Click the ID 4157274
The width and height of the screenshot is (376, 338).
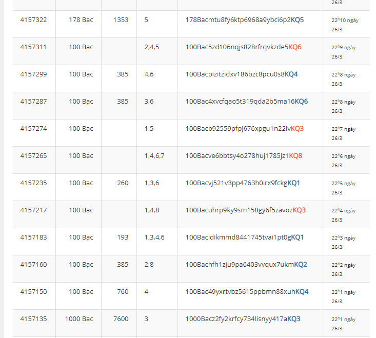tap(34, 129)
